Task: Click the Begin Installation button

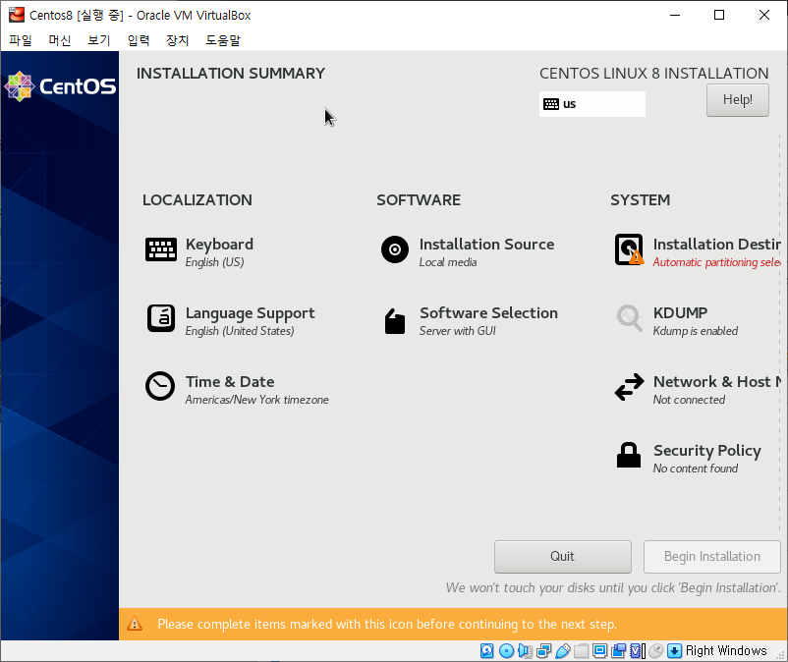Action: tap(711, 557)
